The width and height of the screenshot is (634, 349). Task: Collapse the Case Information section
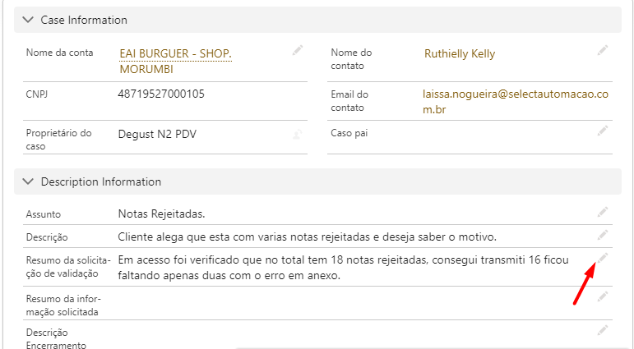click(x=29, y=20)
